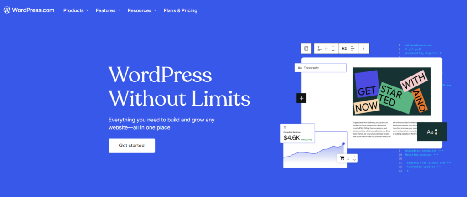Select the H2 heading level button
Image resolution: width=467 pixels, height=197 pixels.
(344, 48)
